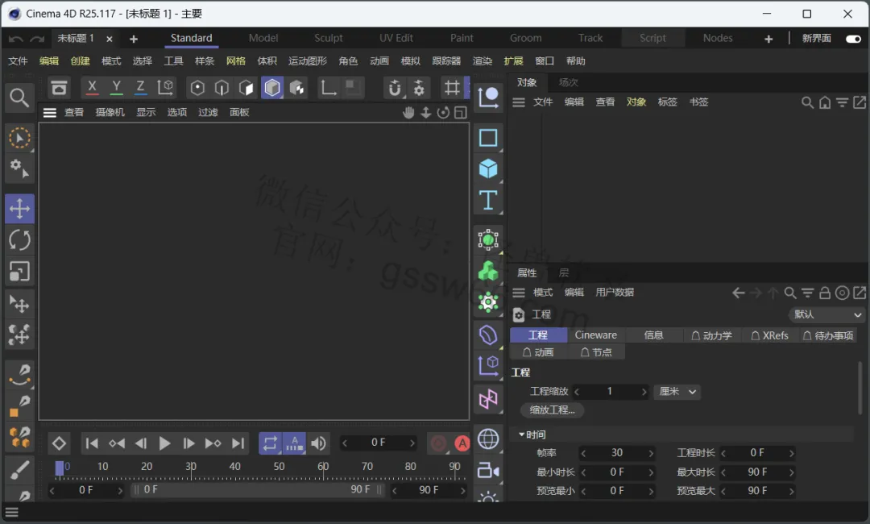The image size is (870, 524).
Task: Open the object manager search icon
Action: (807, 102)
